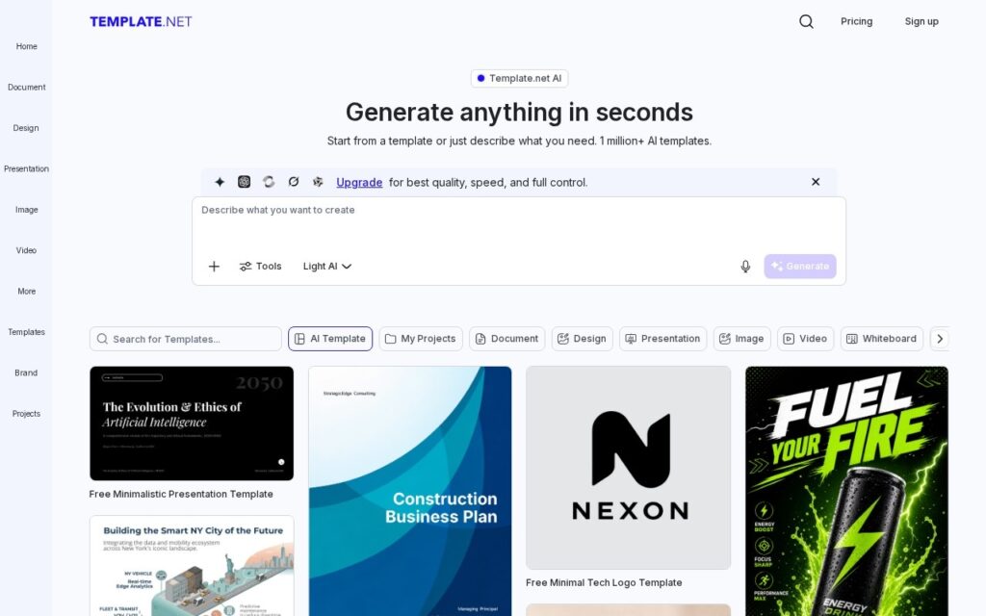Open Design in the left sidebar
Viewport: 986px width, 616px height.
(26, 128)
